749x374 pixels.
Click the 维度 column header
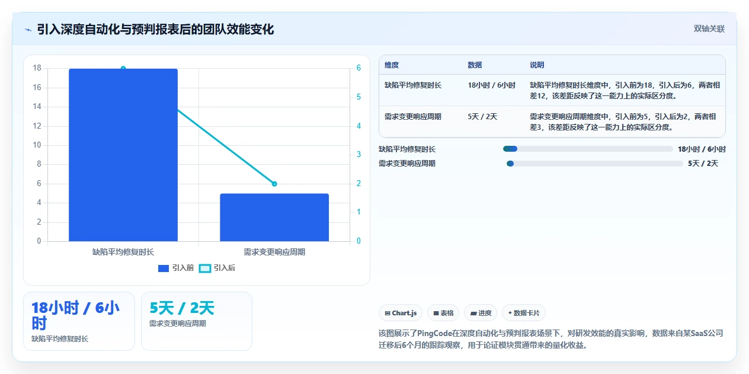click(392, 65)
